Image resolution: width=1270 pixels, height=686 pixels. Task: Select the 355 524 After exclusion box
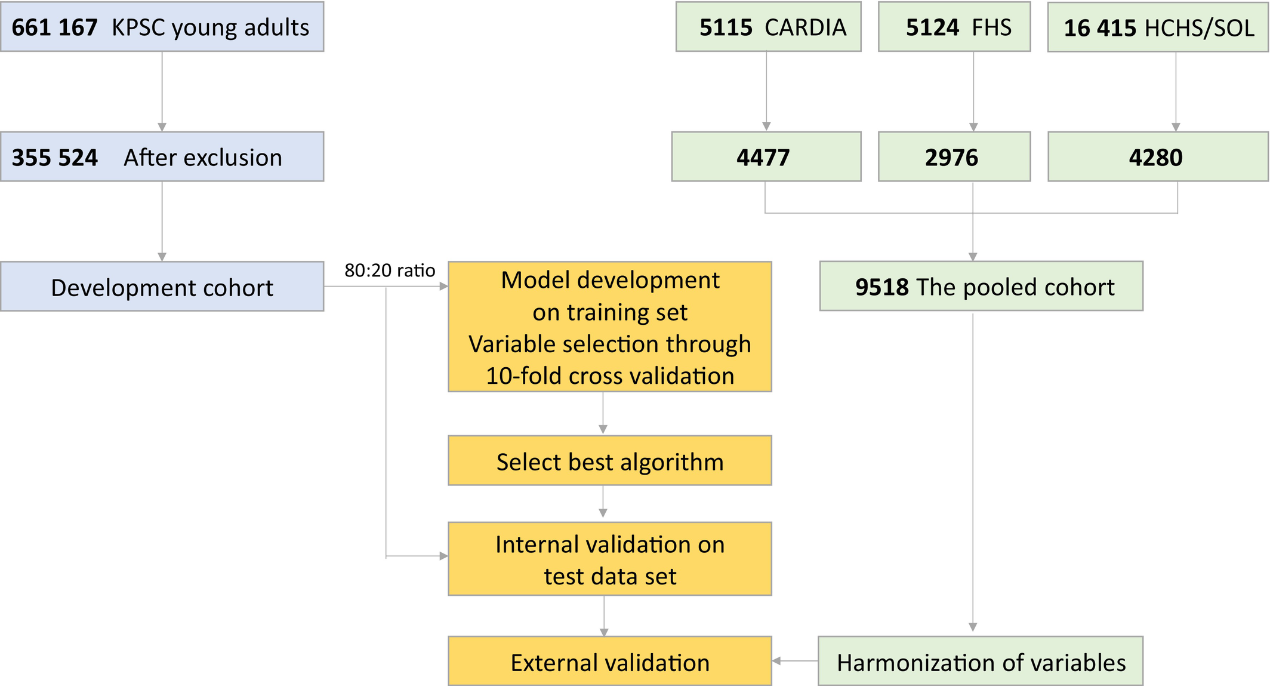[x=162, y=157]
